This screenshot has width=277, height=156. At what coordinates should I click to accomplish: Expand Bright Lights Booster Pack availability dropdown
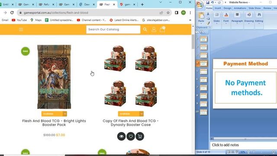pos(54,114)
